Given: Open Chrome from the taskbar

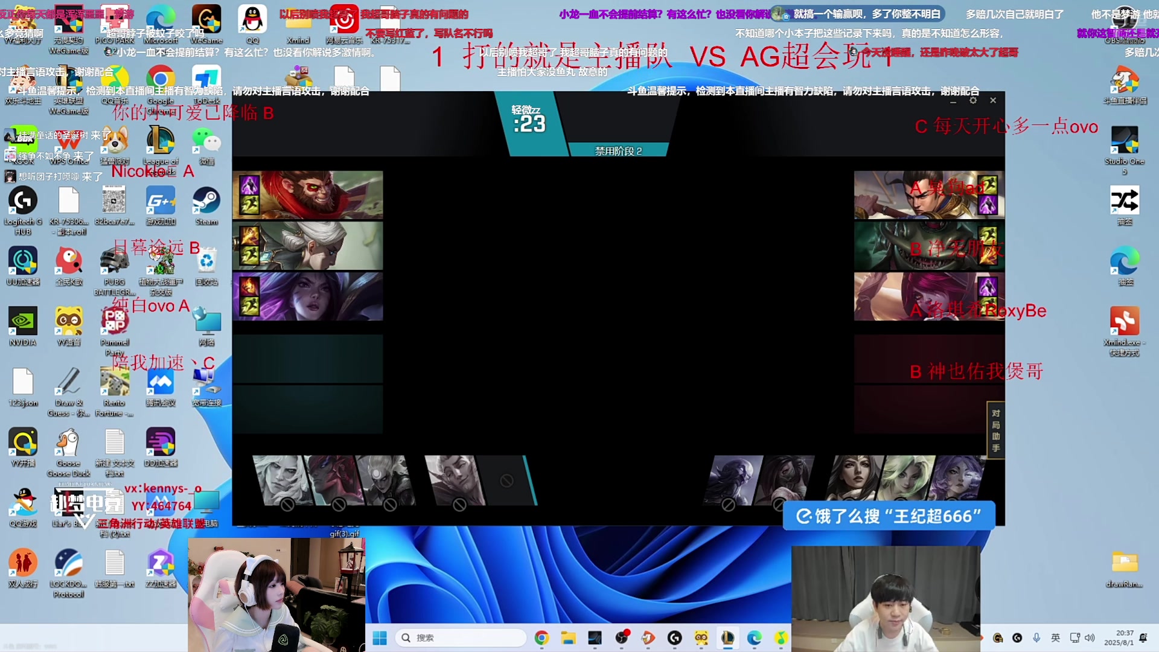Looking at the screenshot, I should tap(541, 638).
